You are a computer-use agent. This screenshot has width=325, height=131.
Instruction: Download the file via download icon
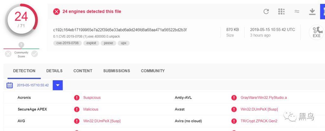[x=312, y=12]
